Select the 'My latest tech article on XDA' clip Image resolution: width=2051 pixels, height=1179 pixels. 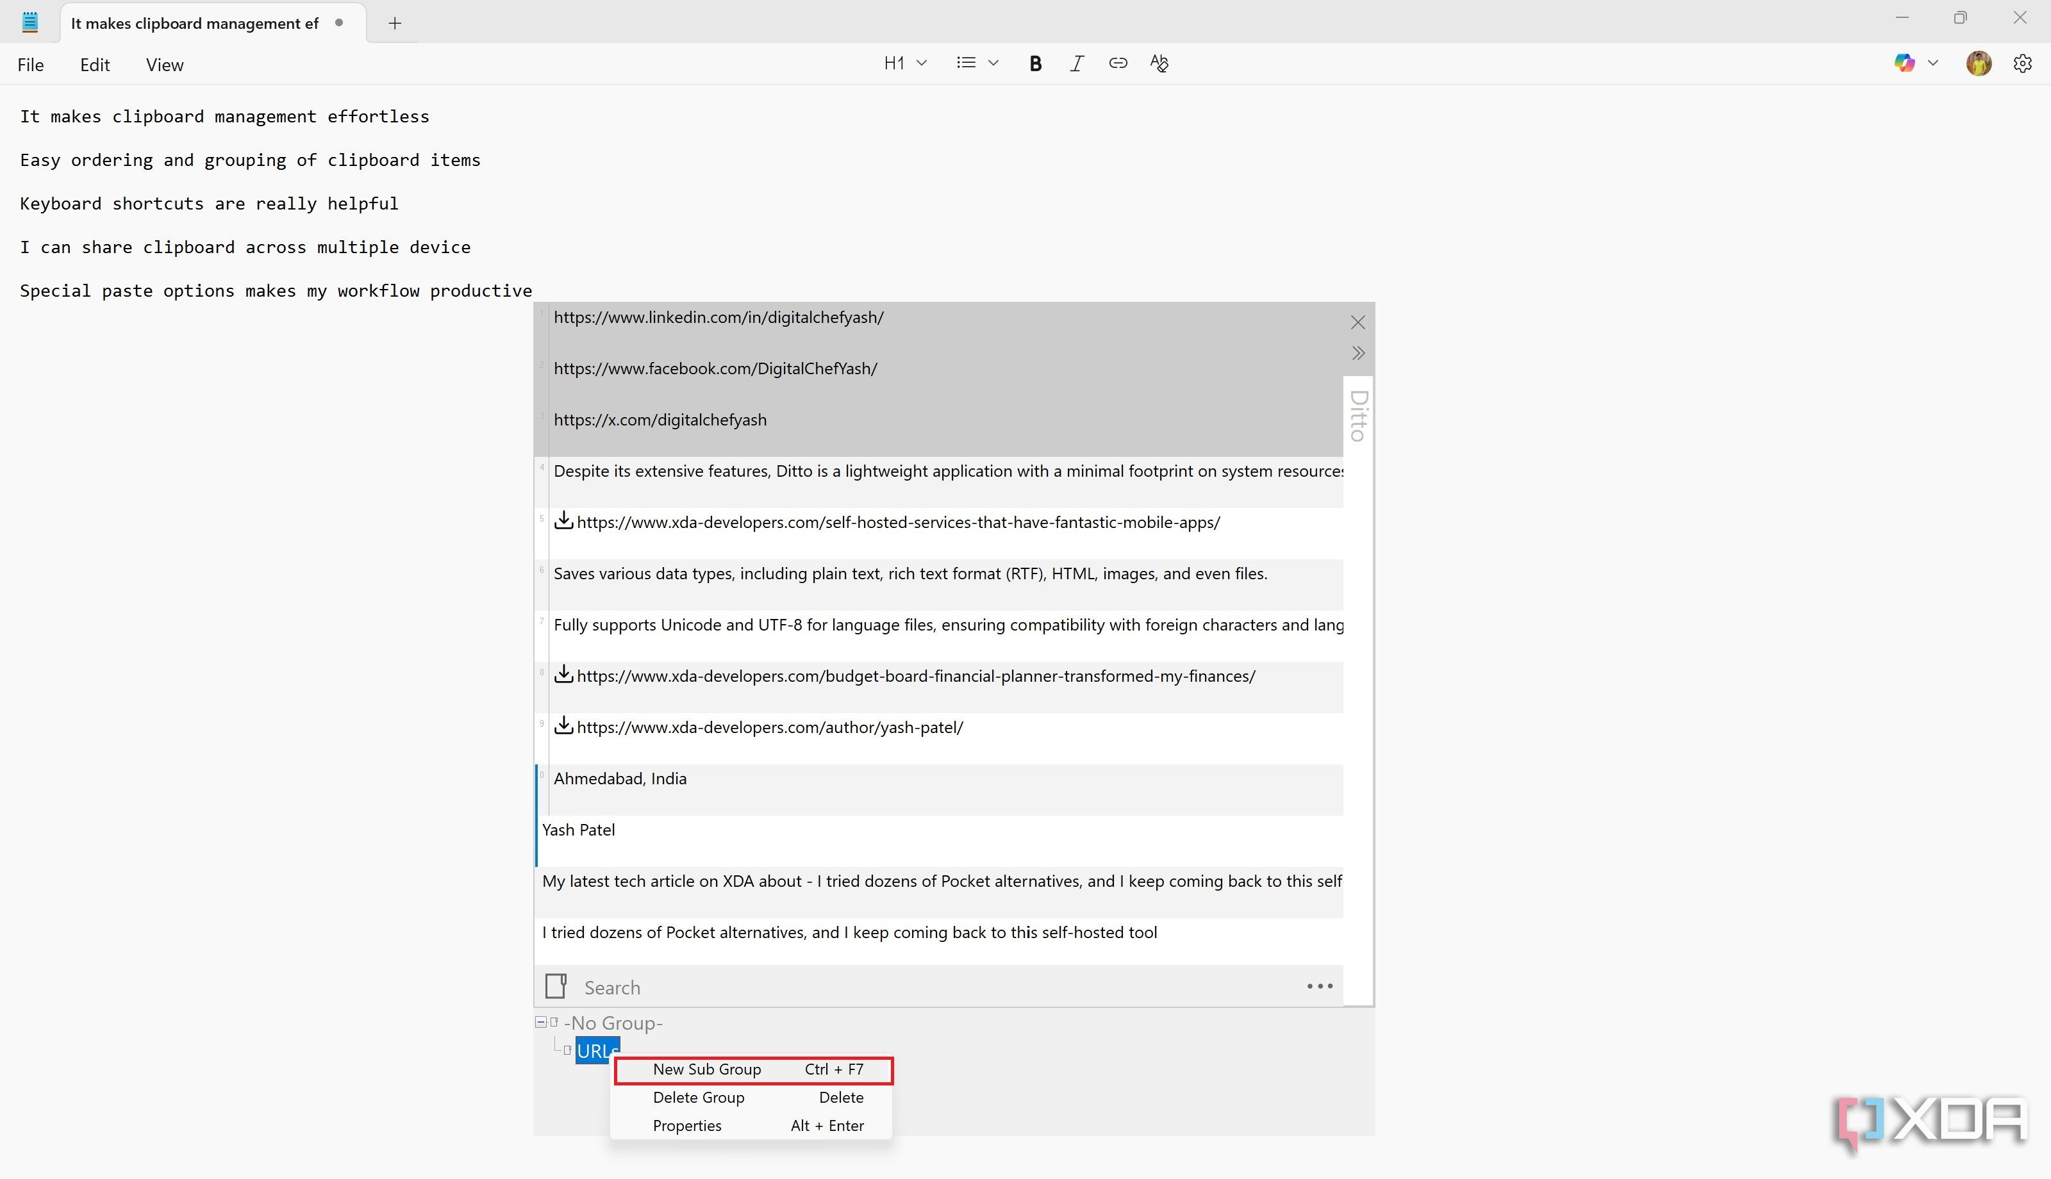point(939,891)
